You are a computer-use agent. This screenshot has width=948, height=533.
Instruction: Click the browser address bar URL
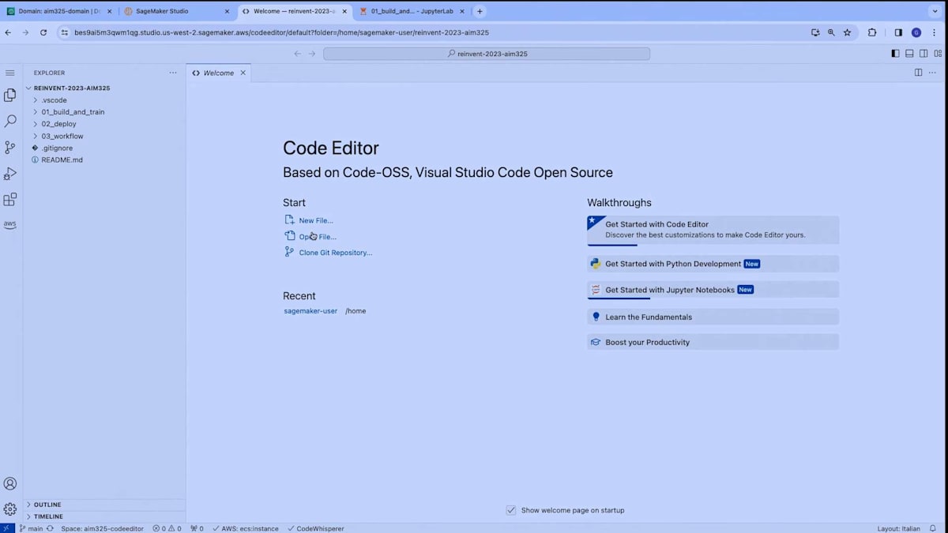tap(281, 32)
